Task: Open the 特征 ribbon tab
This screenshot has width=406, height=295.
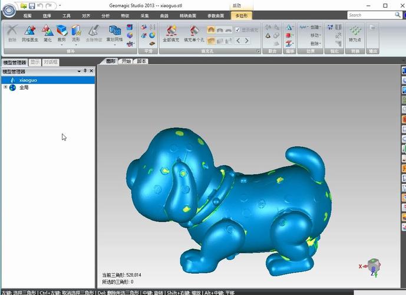Action: 125,16
